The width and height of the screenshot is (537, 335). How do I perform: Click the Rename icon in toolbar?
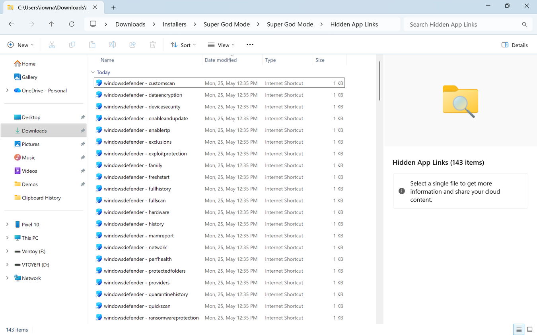[113, 45]
